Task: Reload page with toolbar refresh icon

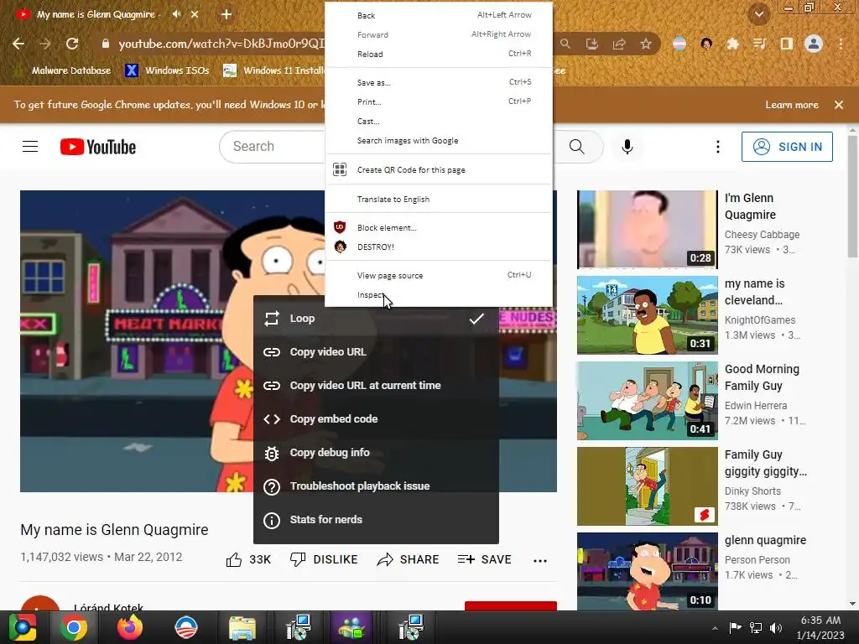Action: click(72, 44)
